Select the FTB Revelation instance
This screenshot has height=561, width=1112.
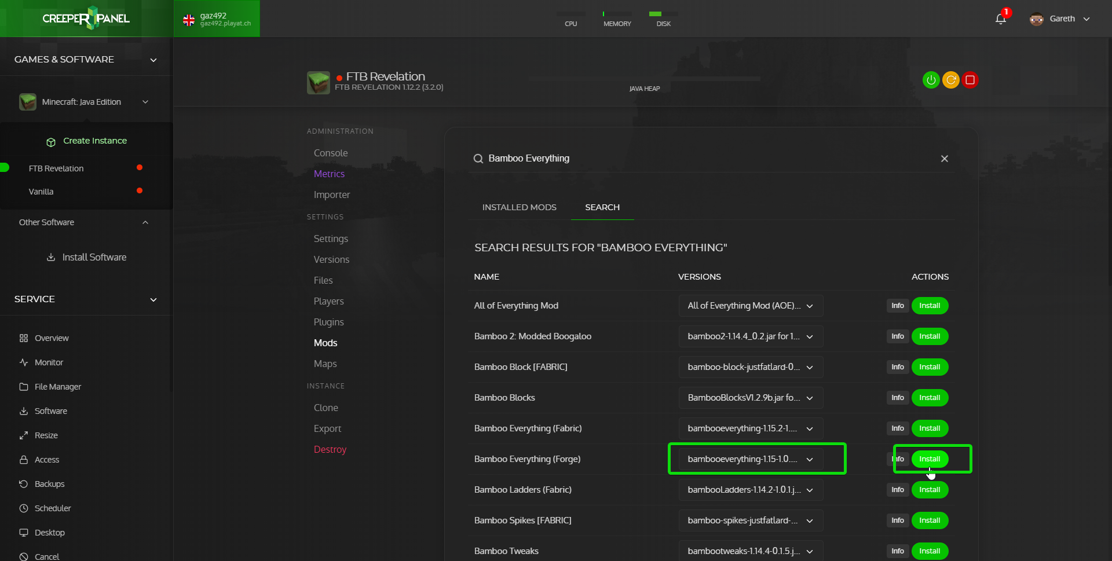[56, 168]
